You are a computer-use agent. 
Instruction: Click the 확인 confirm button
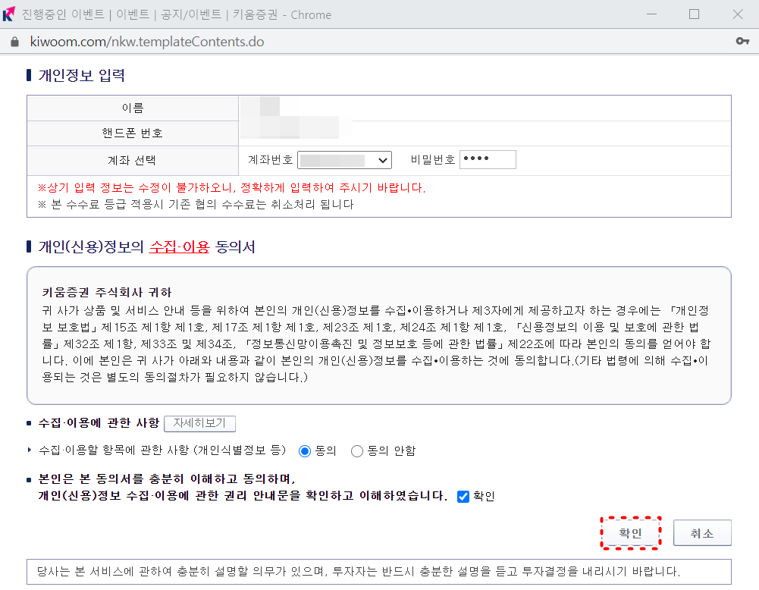(630, 533)
